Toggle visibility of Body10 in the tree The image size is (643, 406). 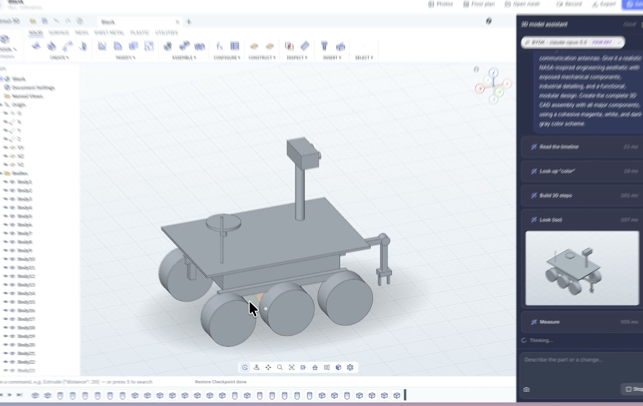tap(5, 259)
